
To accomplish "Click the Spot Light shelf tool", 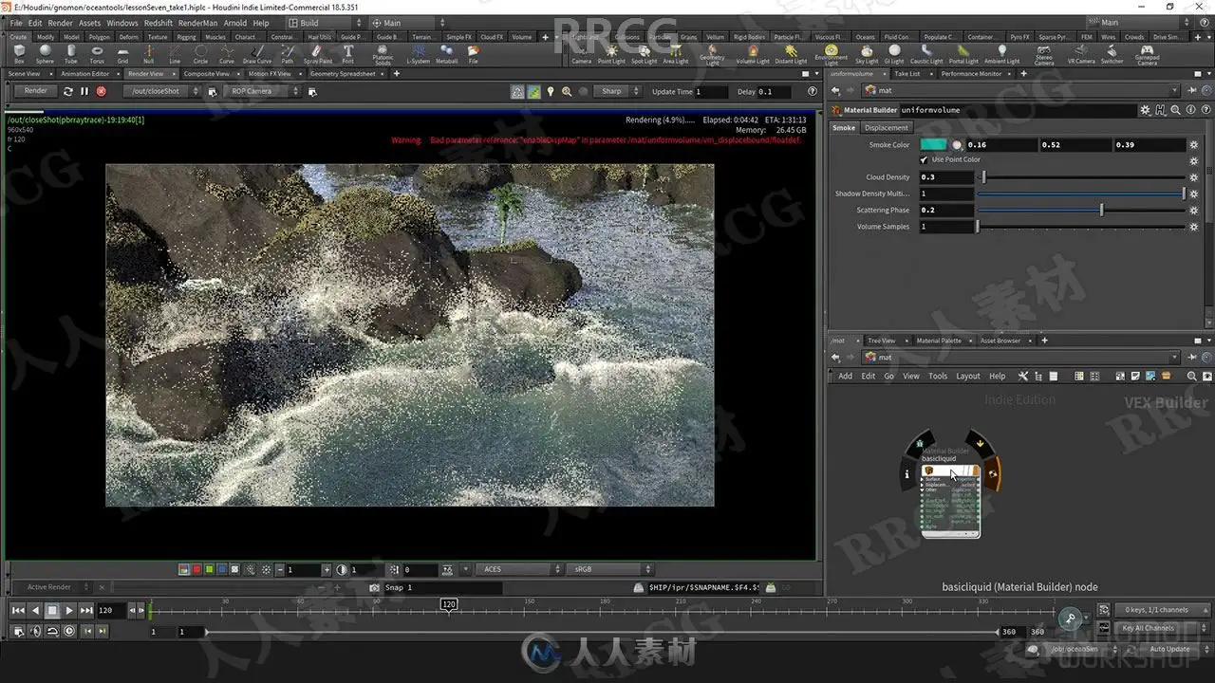I will point(644,54).
